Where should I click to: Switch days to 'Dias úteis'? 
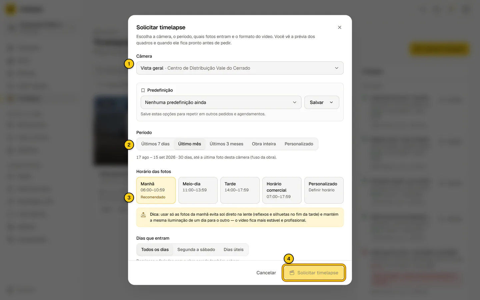(234, 250)
